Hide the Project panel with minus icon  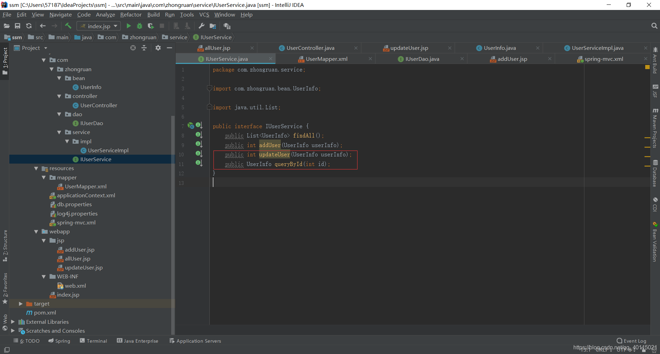point(169,48)
